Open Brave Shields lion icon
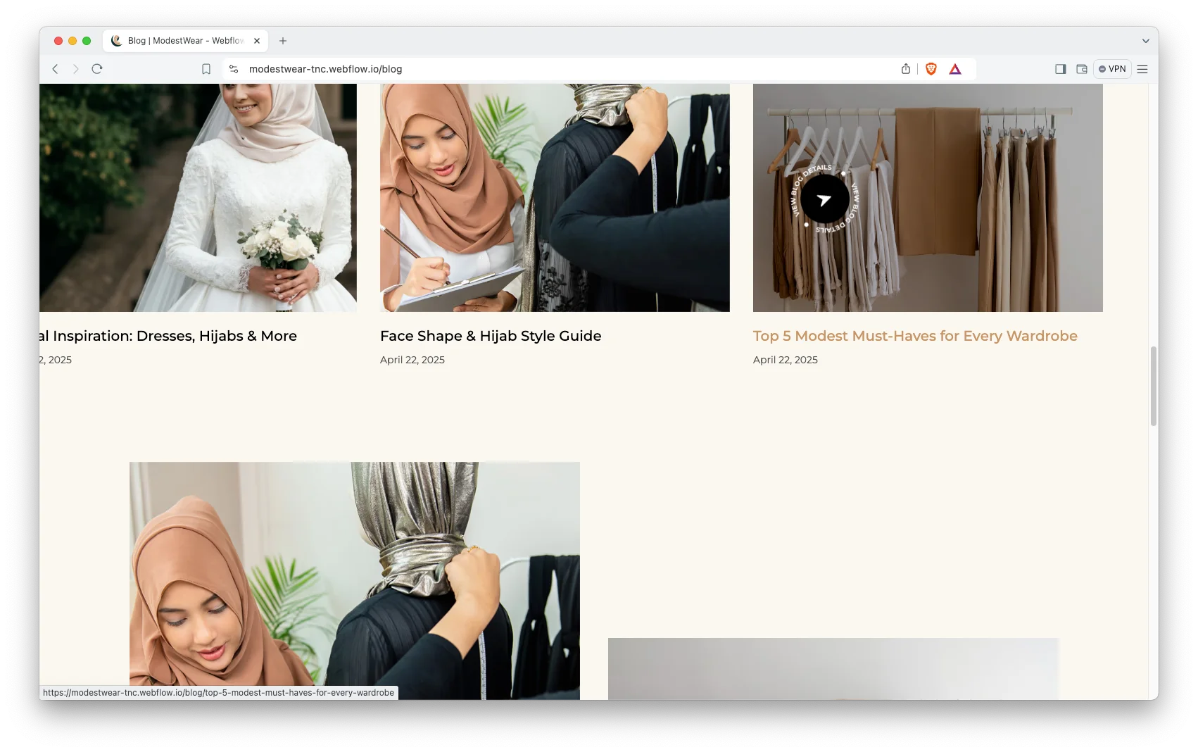This screenshot has width=1198, height=752. point(931,69)
